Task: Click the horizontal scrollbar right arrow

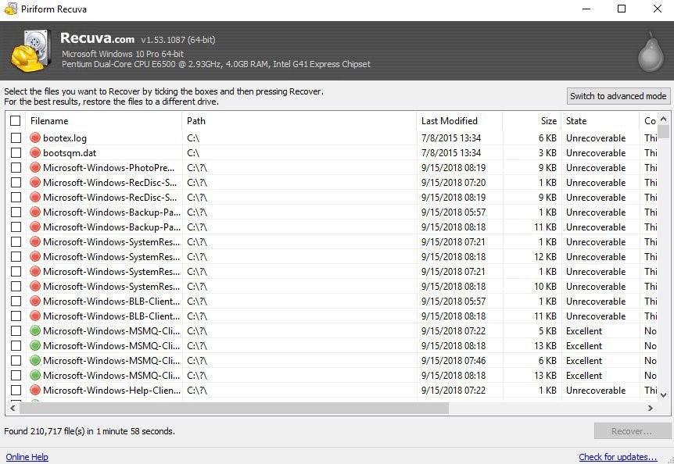Action: tap(650, 408)
